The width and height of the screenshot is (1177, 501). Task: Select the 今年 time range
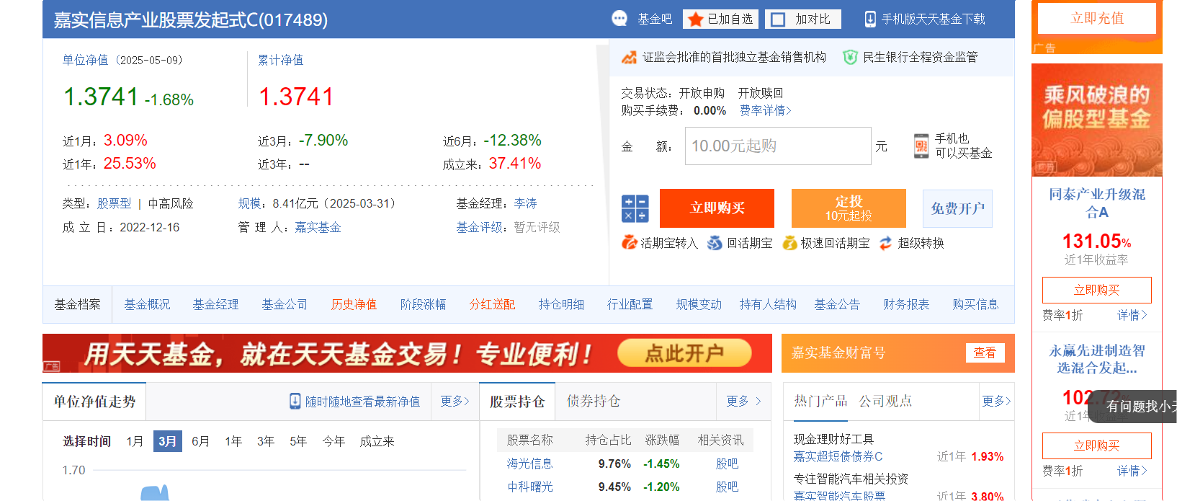[334, 441]
